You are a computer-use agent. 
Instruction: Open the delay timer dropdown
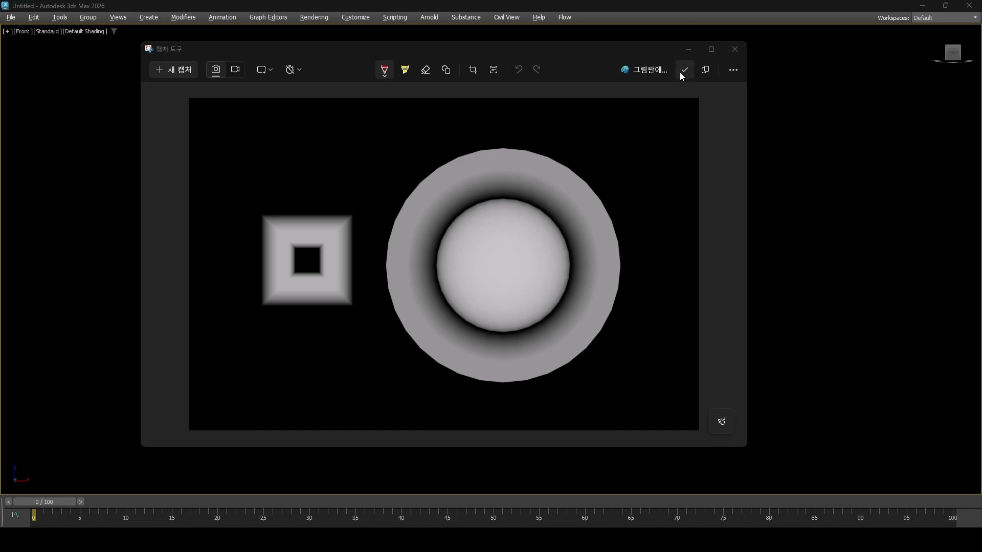click(x=293, y=70)
